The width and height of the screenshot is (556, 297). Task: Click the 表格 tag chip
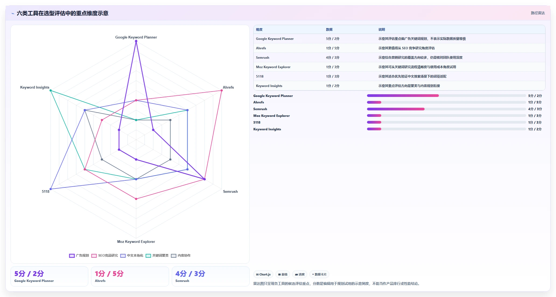283,274
